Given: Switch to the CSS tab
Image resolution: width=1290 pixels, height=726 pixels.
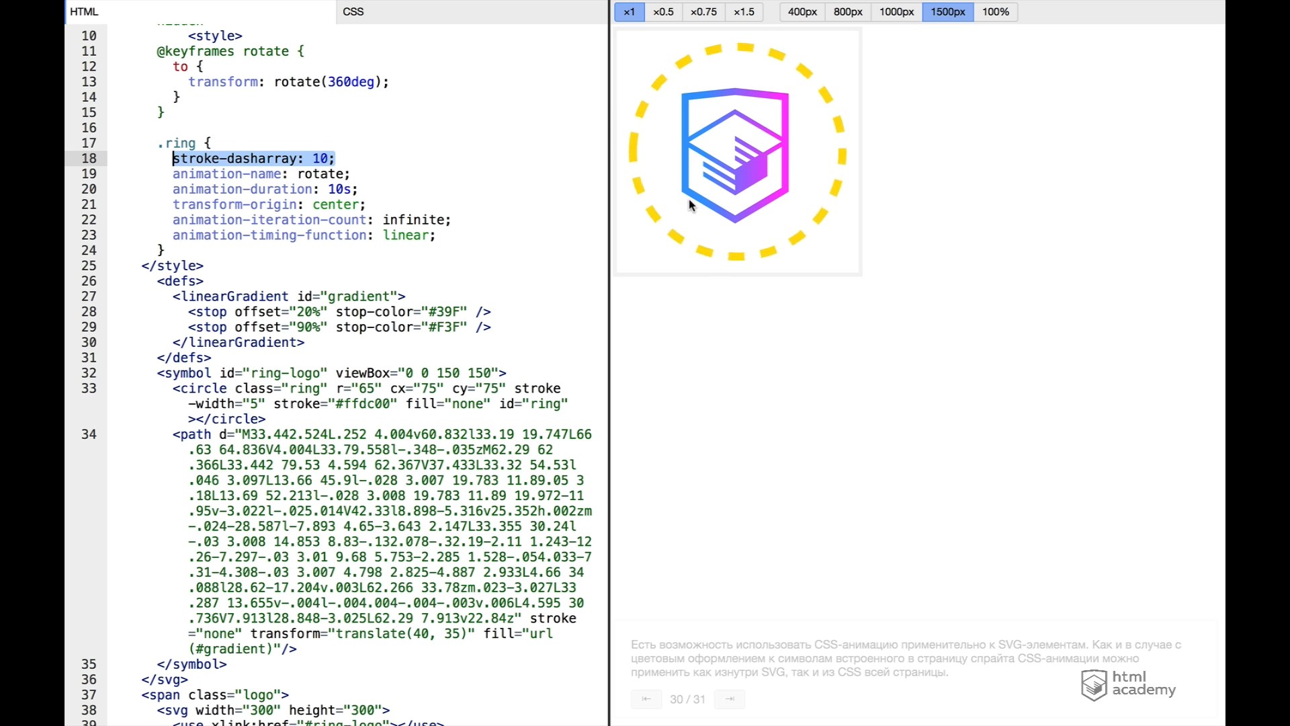Looking at the screenshot, I should pyautogui.click(x=353, y=11).
